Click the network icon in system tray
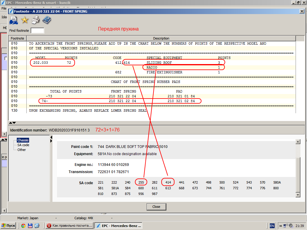307x230 pixels. click(x=286, y=226)
